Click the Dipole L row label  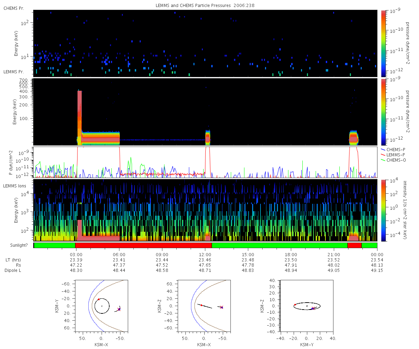(x=13, y=270)
